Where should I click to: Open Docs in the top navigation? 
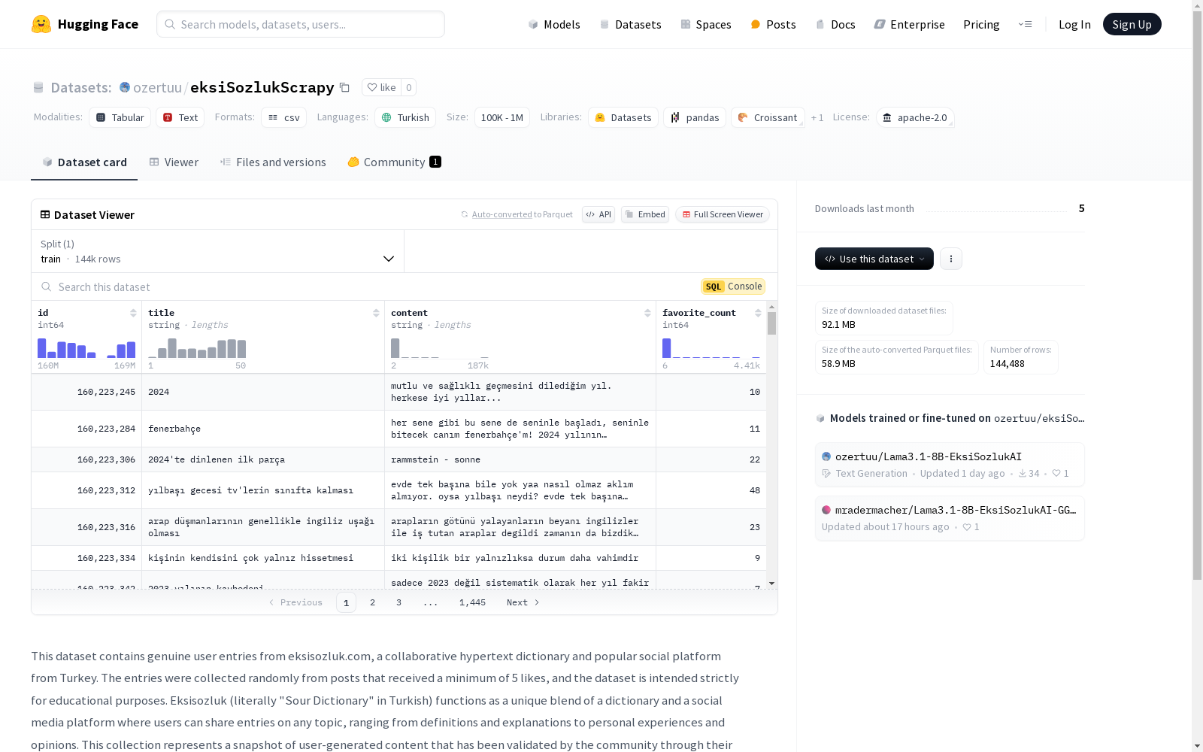click(835, 24)
